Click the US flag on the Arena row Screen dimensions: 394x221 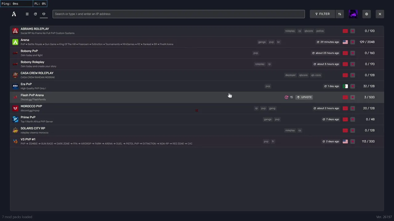click(345, 42)
